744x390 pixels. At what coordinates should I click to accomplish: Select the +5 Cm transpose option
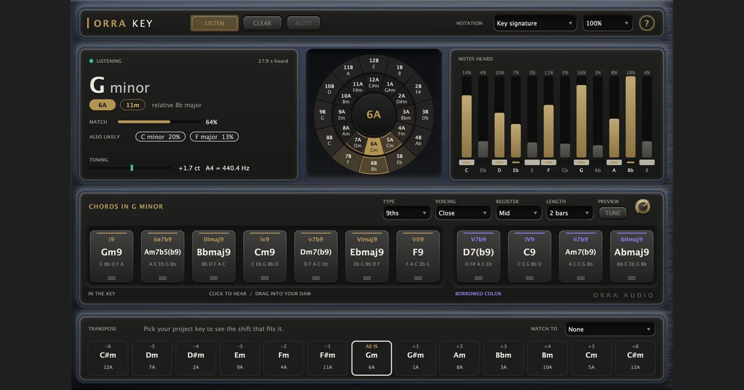pyautogui.click(x=591, y=358)
